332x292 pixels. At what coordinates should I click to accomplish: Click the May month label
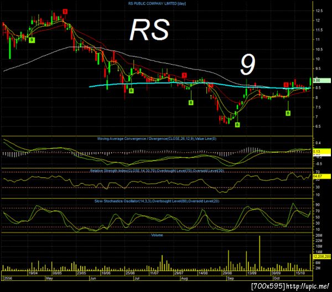click(x=49, y=279)
